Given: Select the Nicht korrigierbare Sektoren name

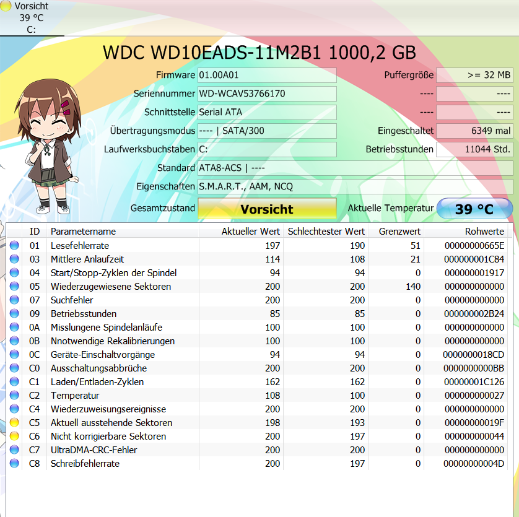Looking at the screenshot, I should click(108, 437).
